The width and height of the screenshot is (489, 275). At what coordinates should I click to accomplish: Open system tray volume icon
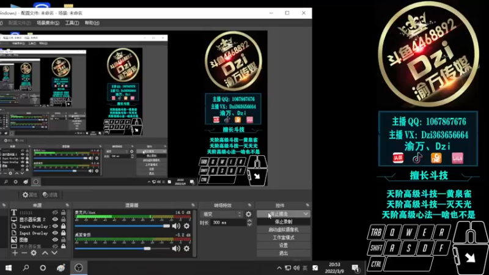[296, 268]
